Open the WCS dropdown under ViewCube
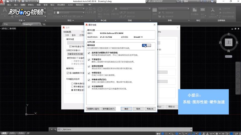Viewport: 241px width, 135px height. click(229, 56)
